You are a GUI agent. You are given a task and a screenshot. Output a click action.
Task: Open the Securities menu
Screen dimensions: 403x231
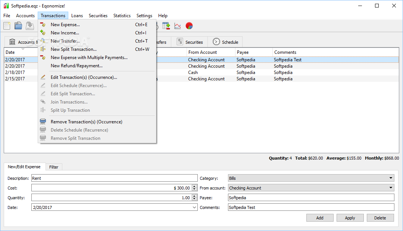coord(98,16)
